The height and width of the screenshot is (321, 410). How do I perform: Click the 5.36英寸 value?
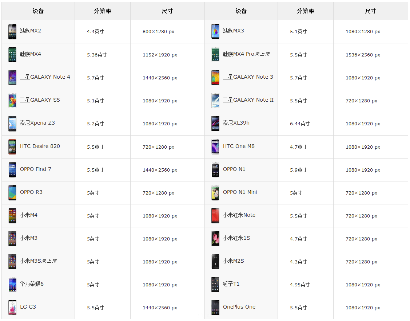click(97, 55)
